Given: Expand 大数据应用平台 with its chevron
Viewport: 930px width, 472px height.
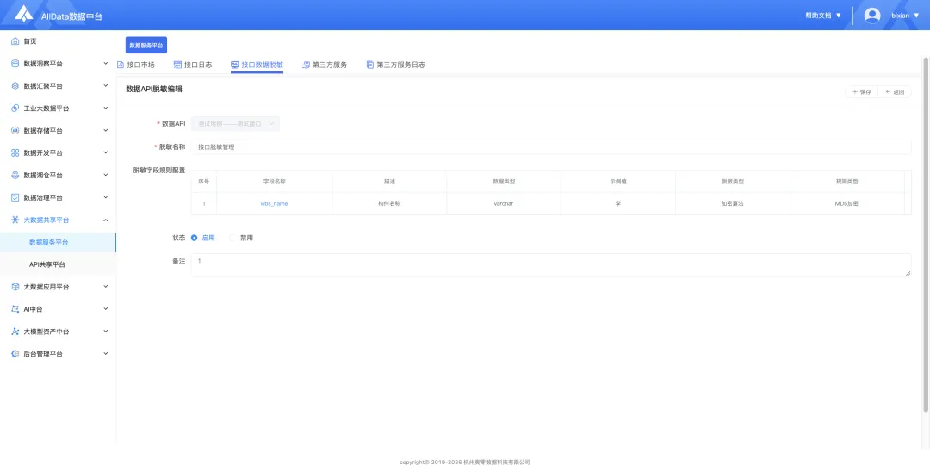Looking at the screenshot, I should [x=106, y=287].
